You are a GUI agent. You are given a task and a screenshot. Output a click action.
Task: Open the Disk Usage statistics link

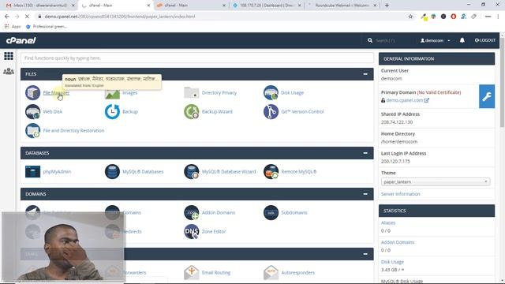click(392, 262)
